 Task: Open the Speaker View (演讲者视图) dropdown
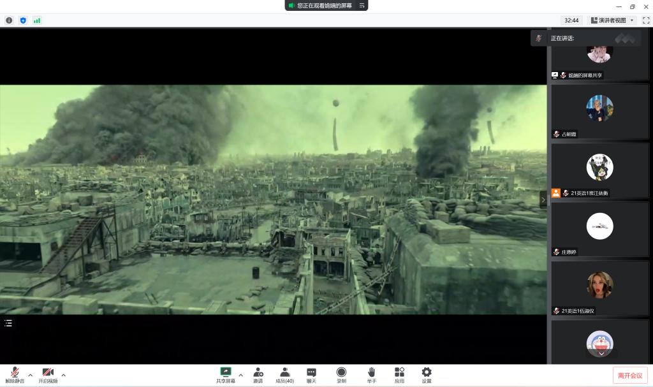pyautogui.click(x=612, y=20)
